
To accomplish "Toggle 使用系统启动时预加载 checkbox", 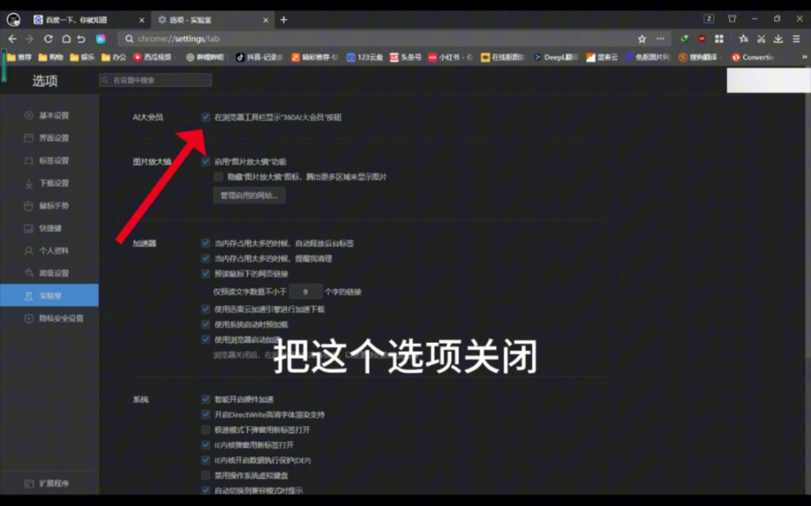I will [205, 325].
